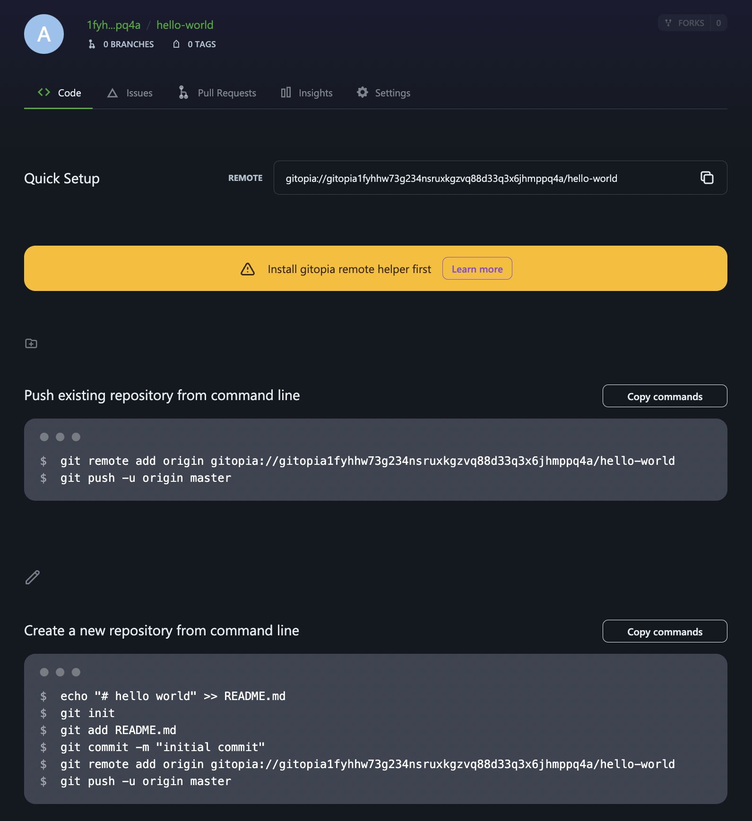
Task: View the 0 TAGS label
Action: [x=202, y=44]
